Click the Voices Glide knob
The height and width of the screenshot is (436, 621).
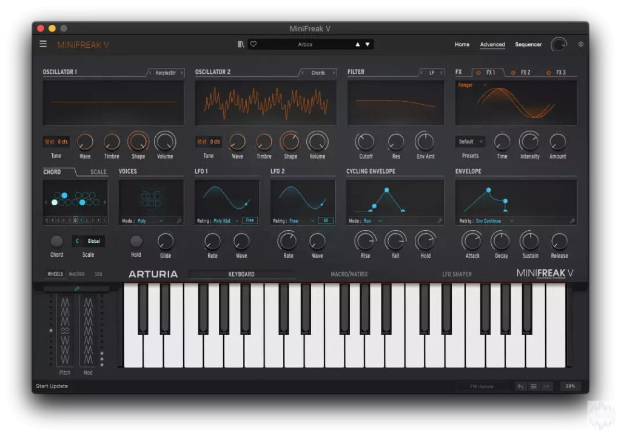pyautogui.click(x=165, y=241)
